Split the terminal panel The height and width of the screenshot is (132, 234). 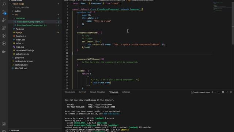click(219, 92)
